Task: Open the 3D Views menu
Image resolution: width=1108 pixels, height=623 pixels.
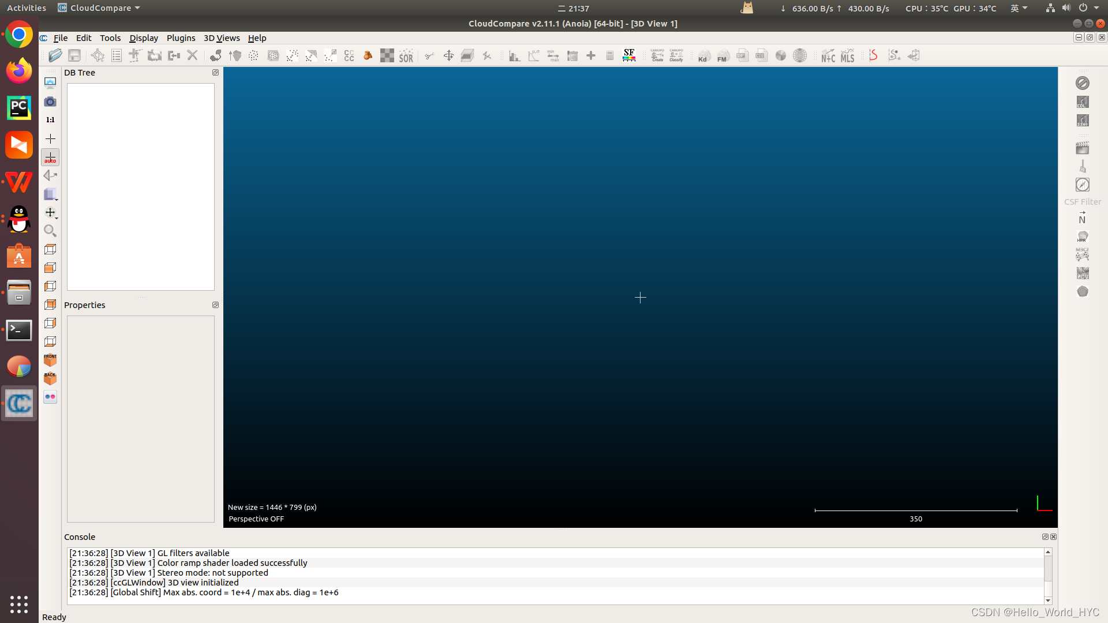Action: pyautogui.click(x=222, y=38)
